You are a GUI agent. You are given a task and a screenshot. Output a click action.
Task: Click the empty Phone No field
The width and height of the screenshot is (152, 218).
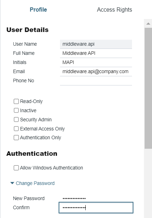tap(96, 81)
